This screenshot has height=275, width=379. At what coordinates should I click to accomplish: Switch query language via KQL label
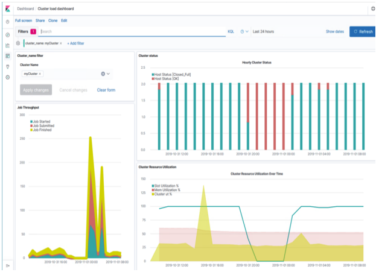231,31
